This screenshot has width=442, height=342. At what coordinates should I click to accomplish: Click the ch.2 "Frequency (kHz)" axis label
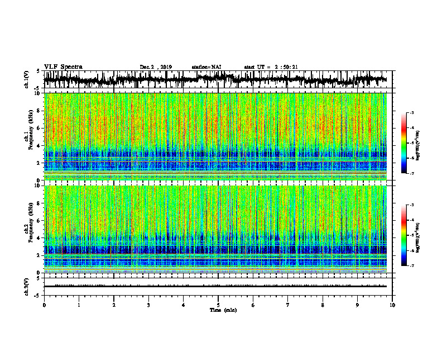point(31,223)
